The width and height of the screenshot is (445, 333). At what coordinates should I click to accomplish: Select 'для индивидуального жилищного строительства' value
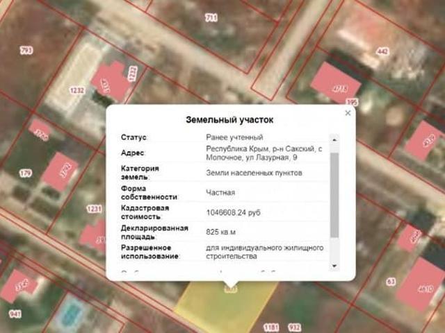264,252
